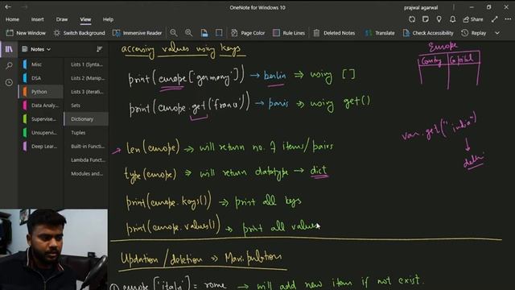The image size is (515, 290).
Task: Open the more options ellipsis menu
Action: [x=508, y=19]
